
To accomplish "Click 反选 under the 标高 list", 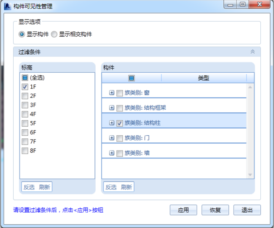I will click(x=29, y=187).
